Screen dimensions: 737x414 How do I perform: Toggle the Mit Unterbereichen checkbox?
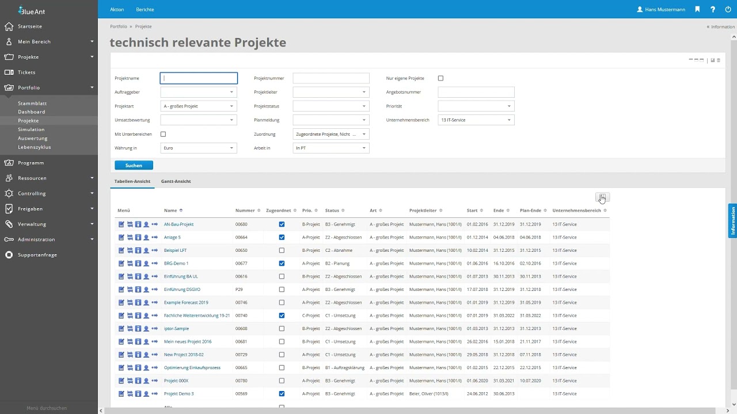163,134
